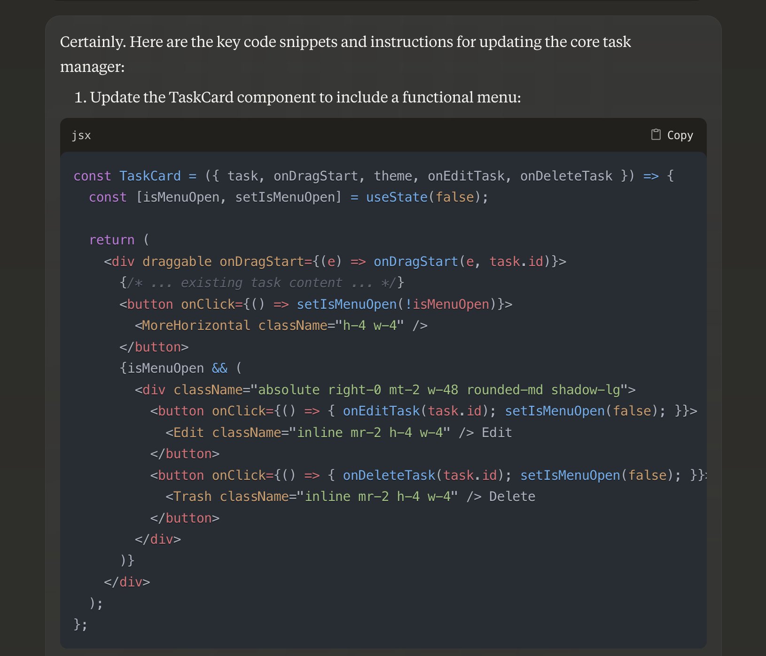Click the return keyword in code

tap(112, 240)
